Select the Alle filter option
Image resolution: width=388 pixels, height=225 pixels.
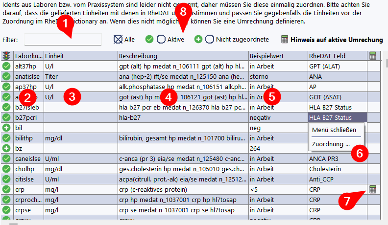pos(118,40)
